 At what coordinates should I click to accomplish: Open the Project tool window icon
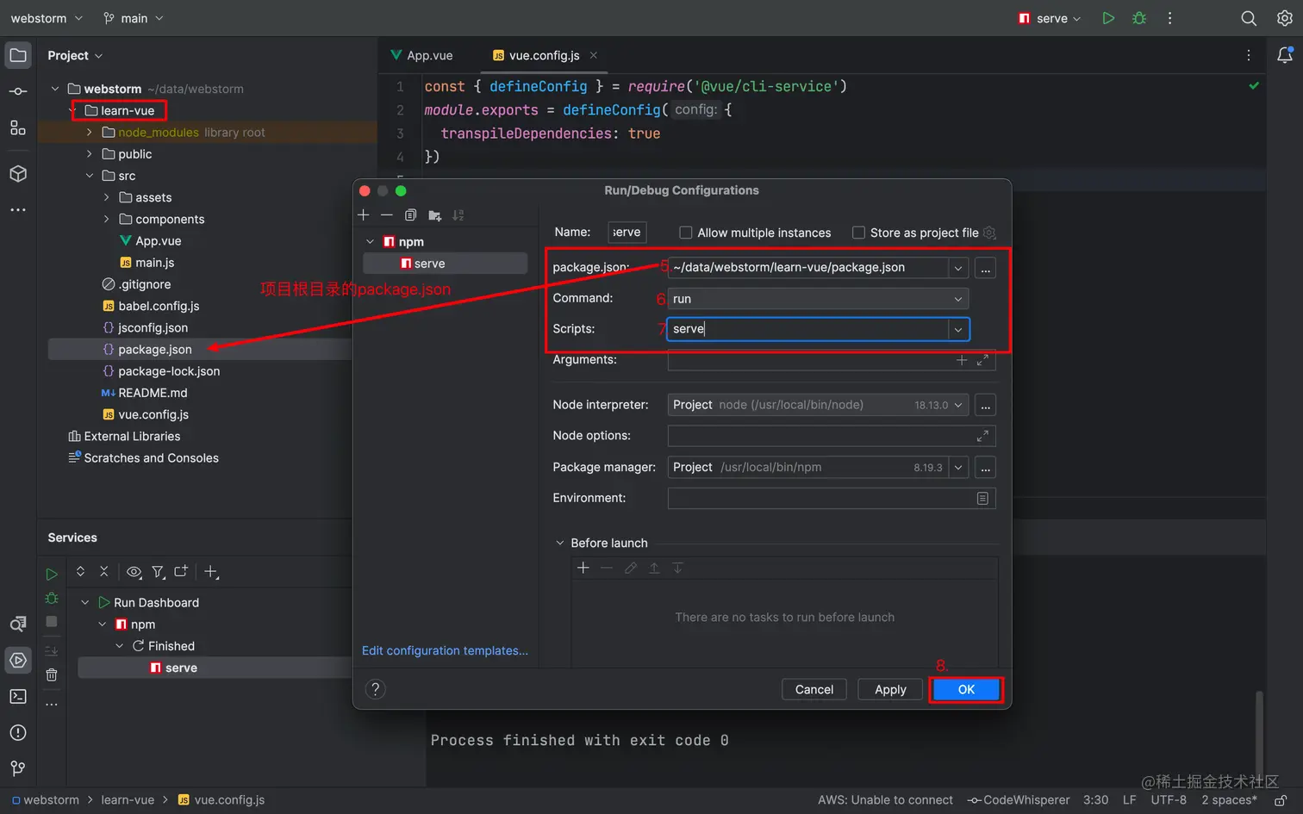tap(18, 56)
